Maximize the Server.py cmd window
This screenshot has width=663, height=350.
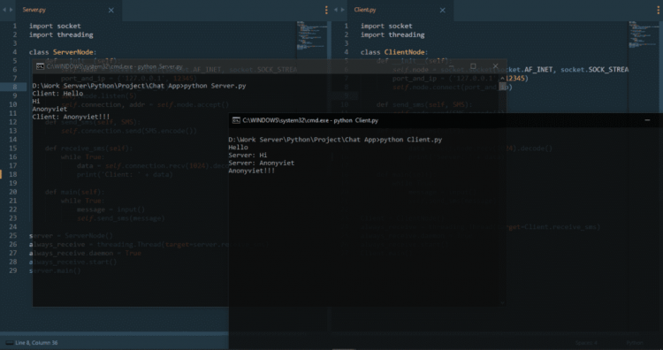click(473, 66)
